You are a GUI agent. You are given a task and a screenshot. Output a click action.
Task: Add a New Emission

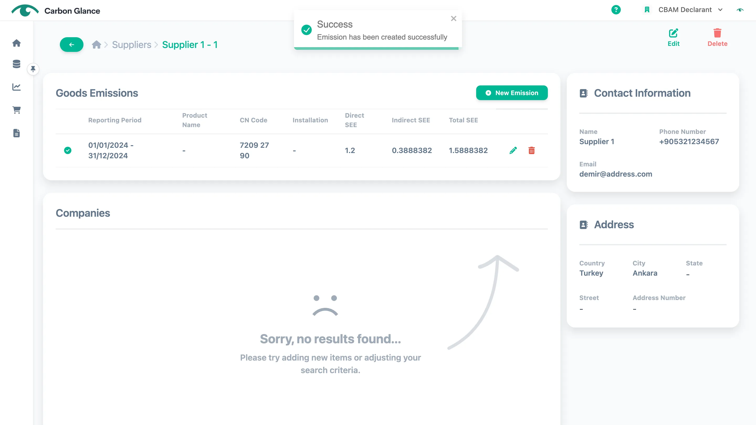512,93
